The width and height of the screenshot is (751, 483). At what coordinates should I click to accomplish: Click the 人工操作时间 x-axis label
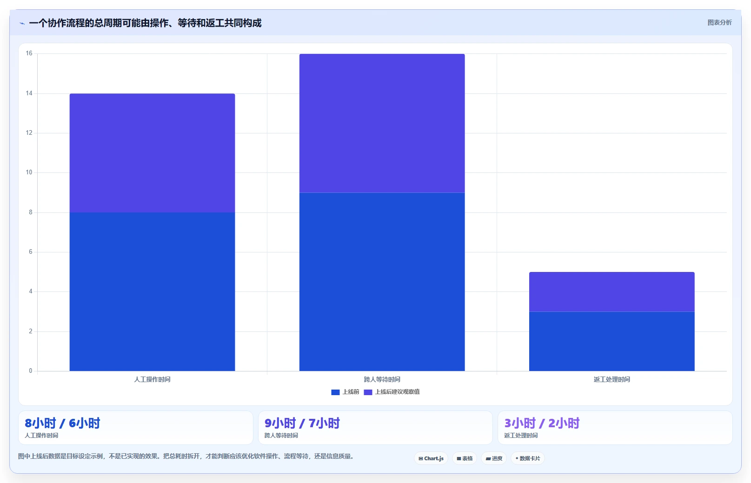(152, 379)
